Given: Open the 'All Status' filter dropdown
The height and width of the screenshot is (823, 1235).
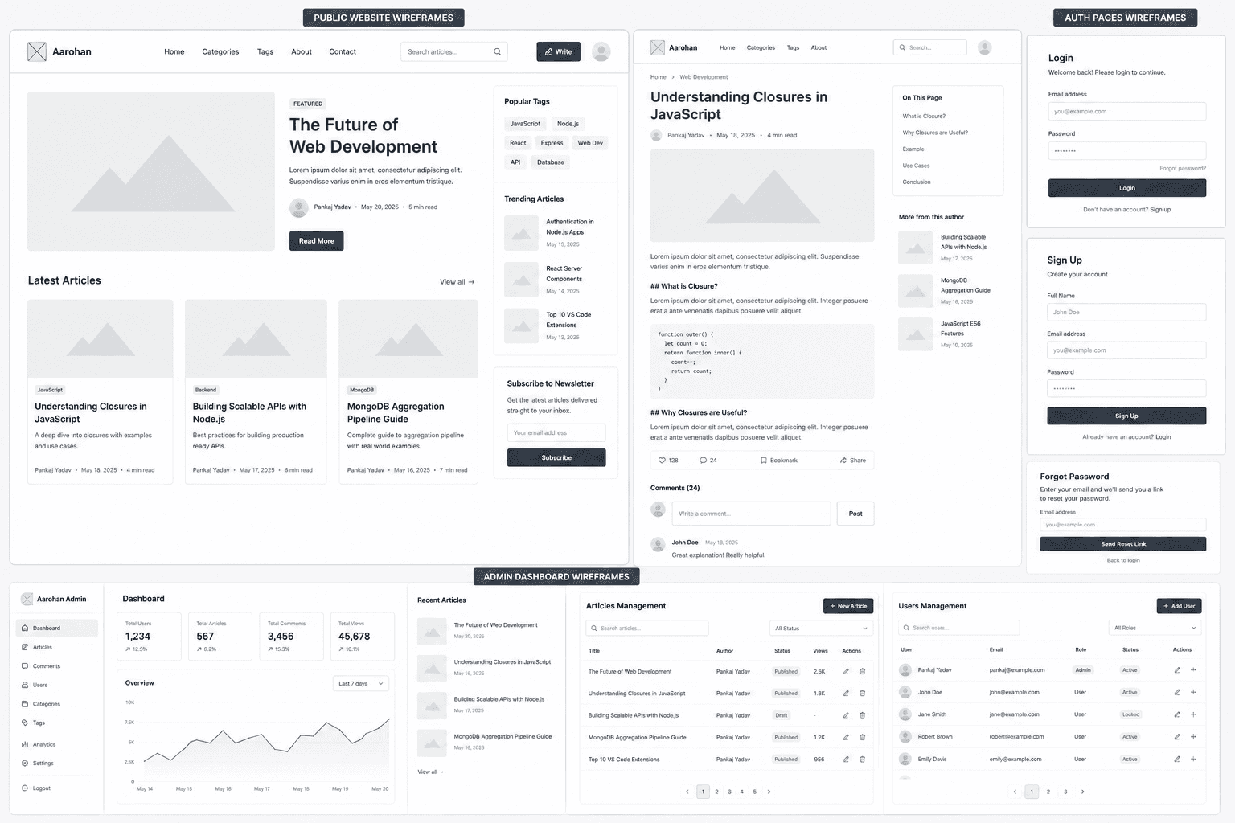Looking at the screenshot, I should (x=822, y=629).
